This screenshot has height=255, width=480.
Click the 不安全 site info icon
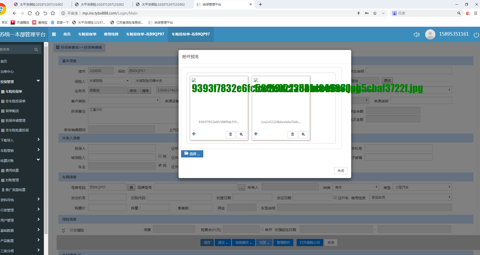point(63,13)
